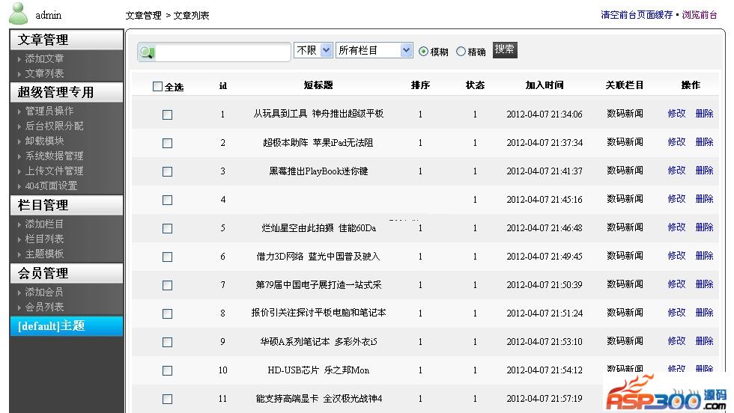Open 栏目列表 in the sidebar
The width and height of the screenshot is (734, 413).
point(44,239)
